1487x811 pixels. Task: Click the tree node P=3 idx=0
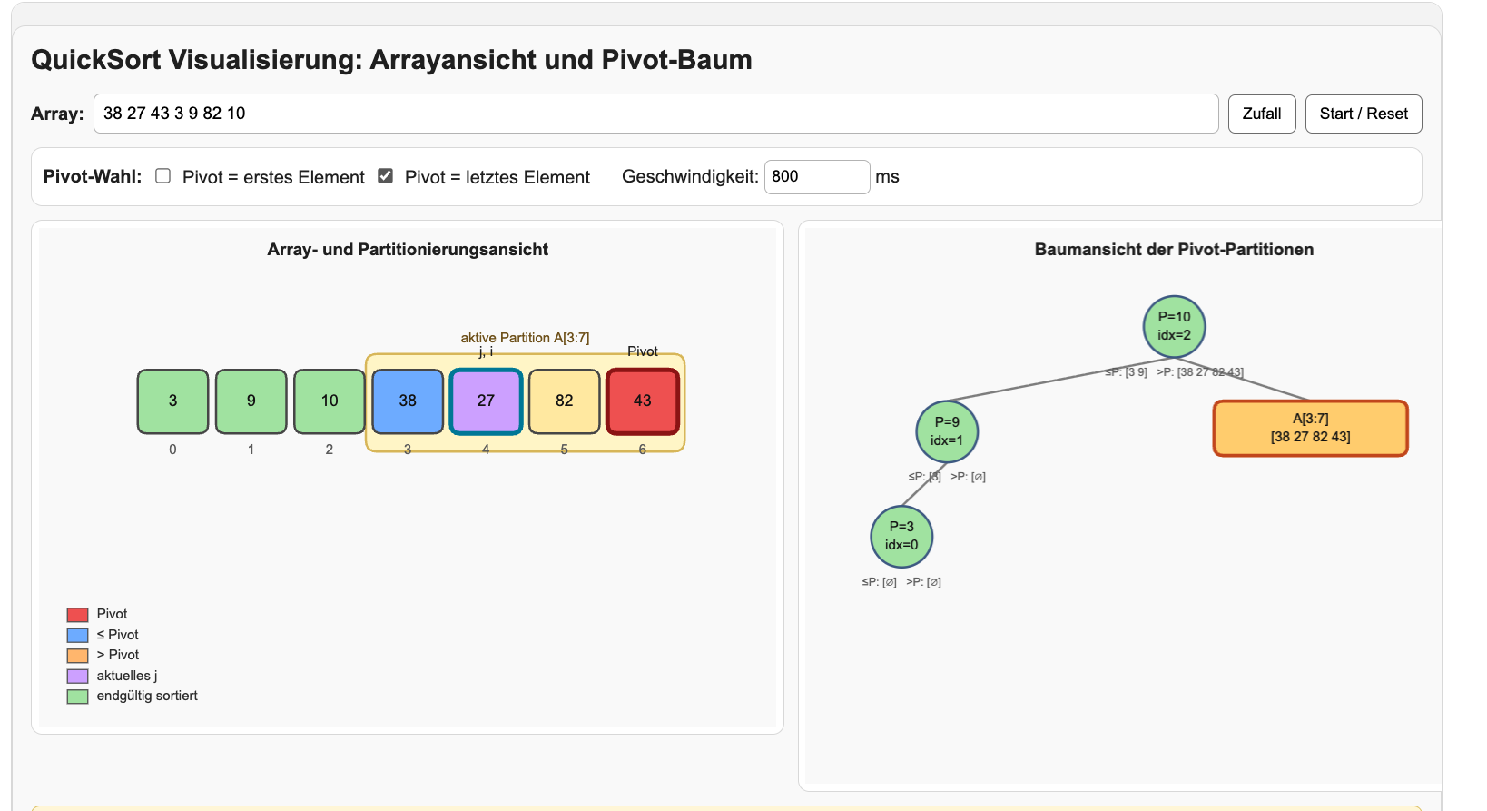901,536
